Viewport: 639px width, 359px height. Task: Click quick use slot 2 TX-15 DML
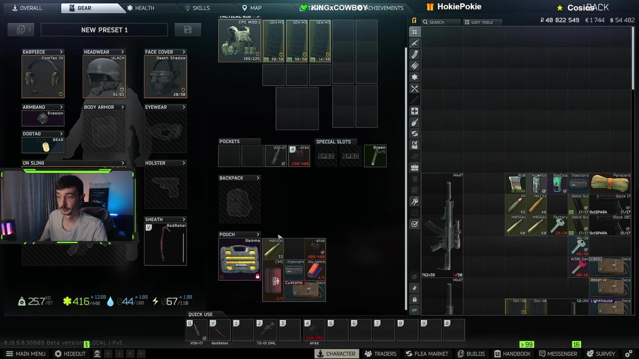click(x=266, y=330)
